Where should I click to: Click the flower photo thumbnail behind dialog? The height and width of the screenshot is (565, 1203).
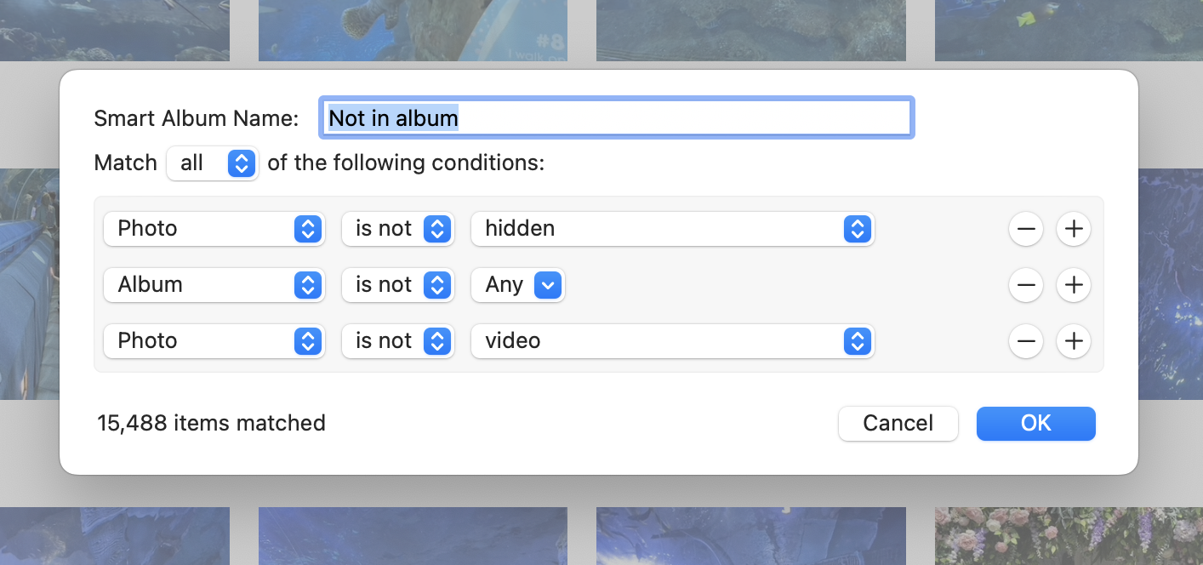pos(1069,536)
